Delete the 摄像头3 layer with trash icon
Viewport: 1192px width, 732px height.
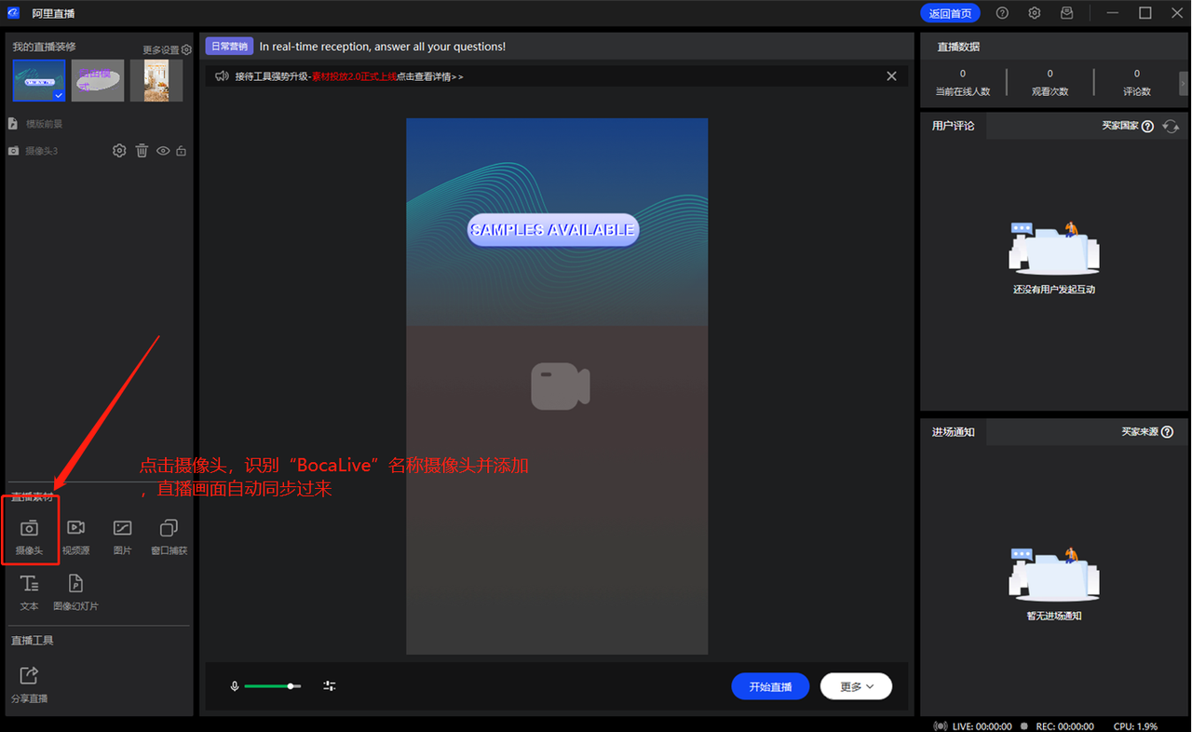pos(142,151)
